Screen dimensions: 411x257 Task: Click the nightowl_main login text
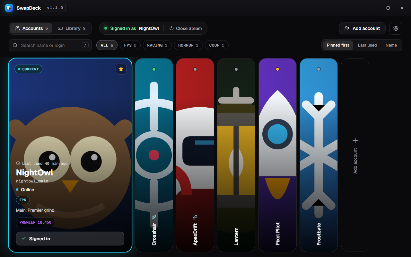32,181
